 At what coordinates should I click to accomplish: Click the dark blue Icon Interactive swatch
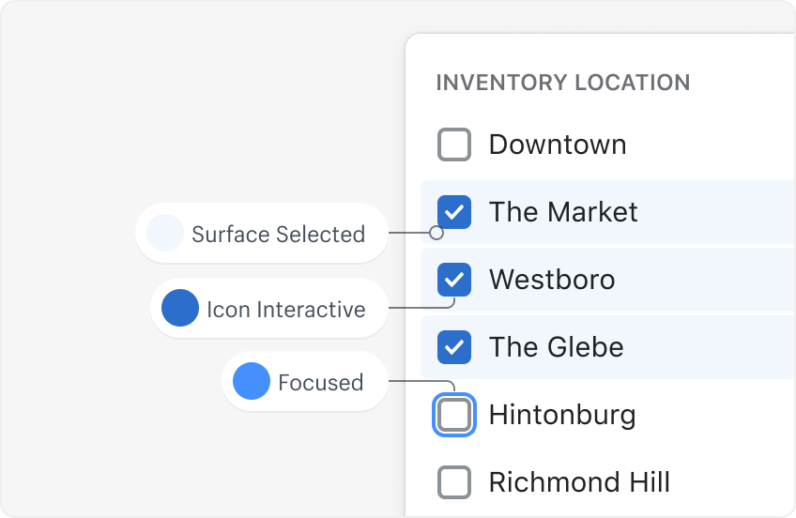point(180,308)
